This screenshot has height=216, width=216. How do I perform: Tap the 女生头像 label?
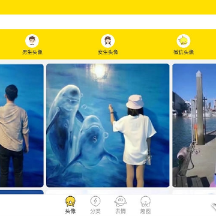108,52
